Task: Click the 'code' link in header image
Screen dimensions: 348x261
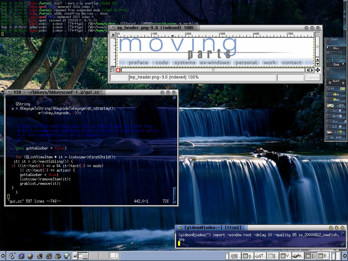Action: point(162,63)
